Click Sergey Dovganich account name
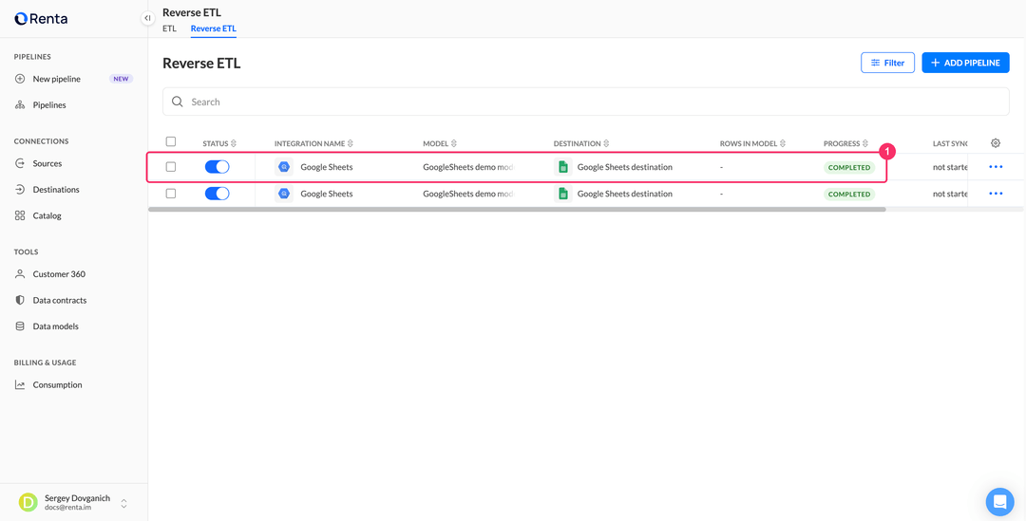1026x521 pixels. 77,498
